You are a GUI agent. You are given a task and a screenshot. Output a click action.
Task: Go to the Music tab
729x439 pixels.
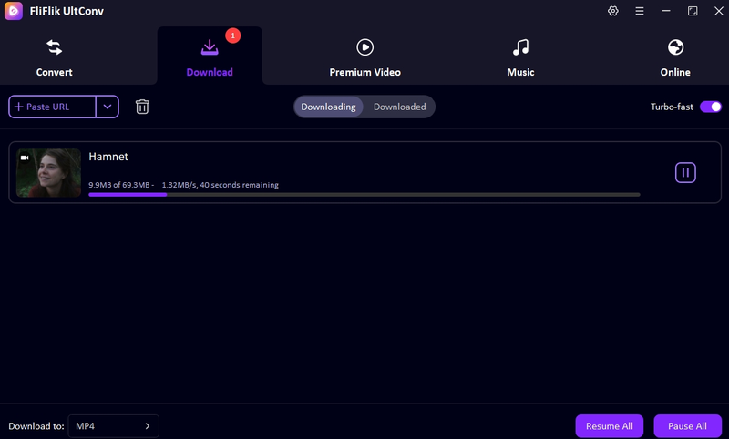(x=520, y=57)
